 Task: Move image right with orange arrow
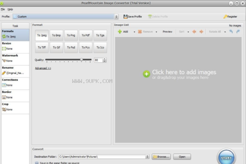click(x=201, y=32)
